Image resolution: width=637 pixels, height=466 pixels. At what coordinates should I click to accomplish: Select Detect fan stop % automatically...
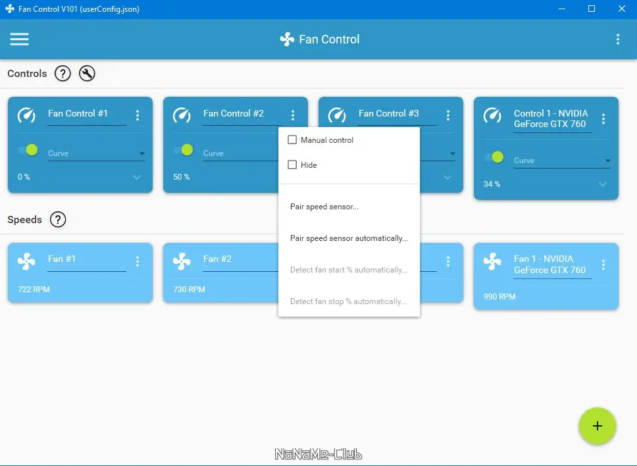click(x=349, y=301)
